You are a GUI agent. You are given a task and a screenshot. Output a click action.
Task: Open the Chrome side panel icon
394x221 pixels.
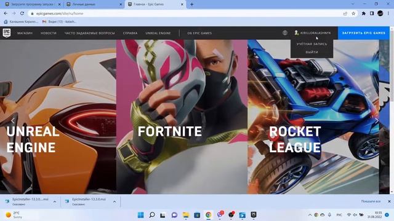[x=372, y=14]
